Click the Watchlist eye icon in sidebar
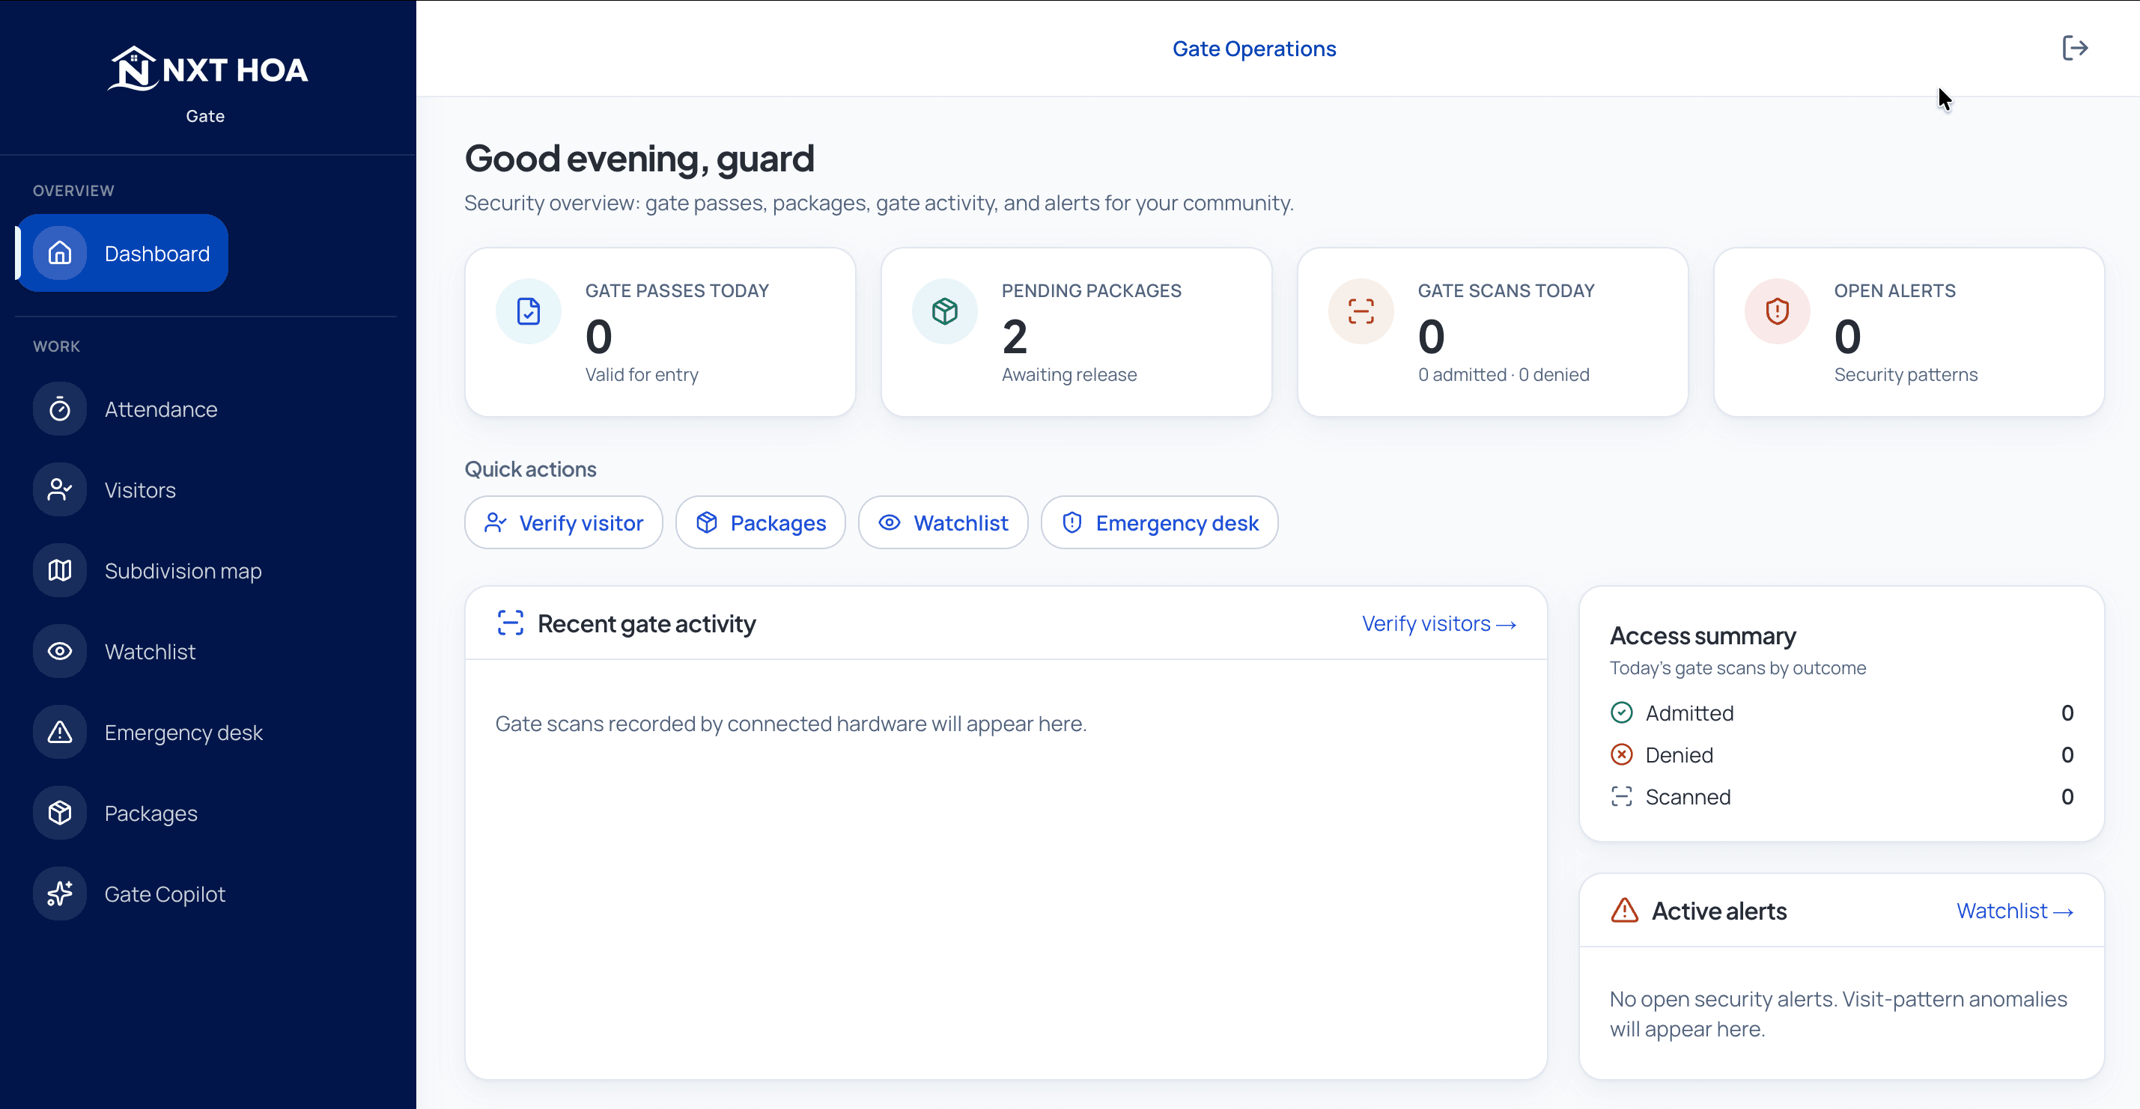This screenshot has width=2140, height=1109. click(x=60, y=652)
